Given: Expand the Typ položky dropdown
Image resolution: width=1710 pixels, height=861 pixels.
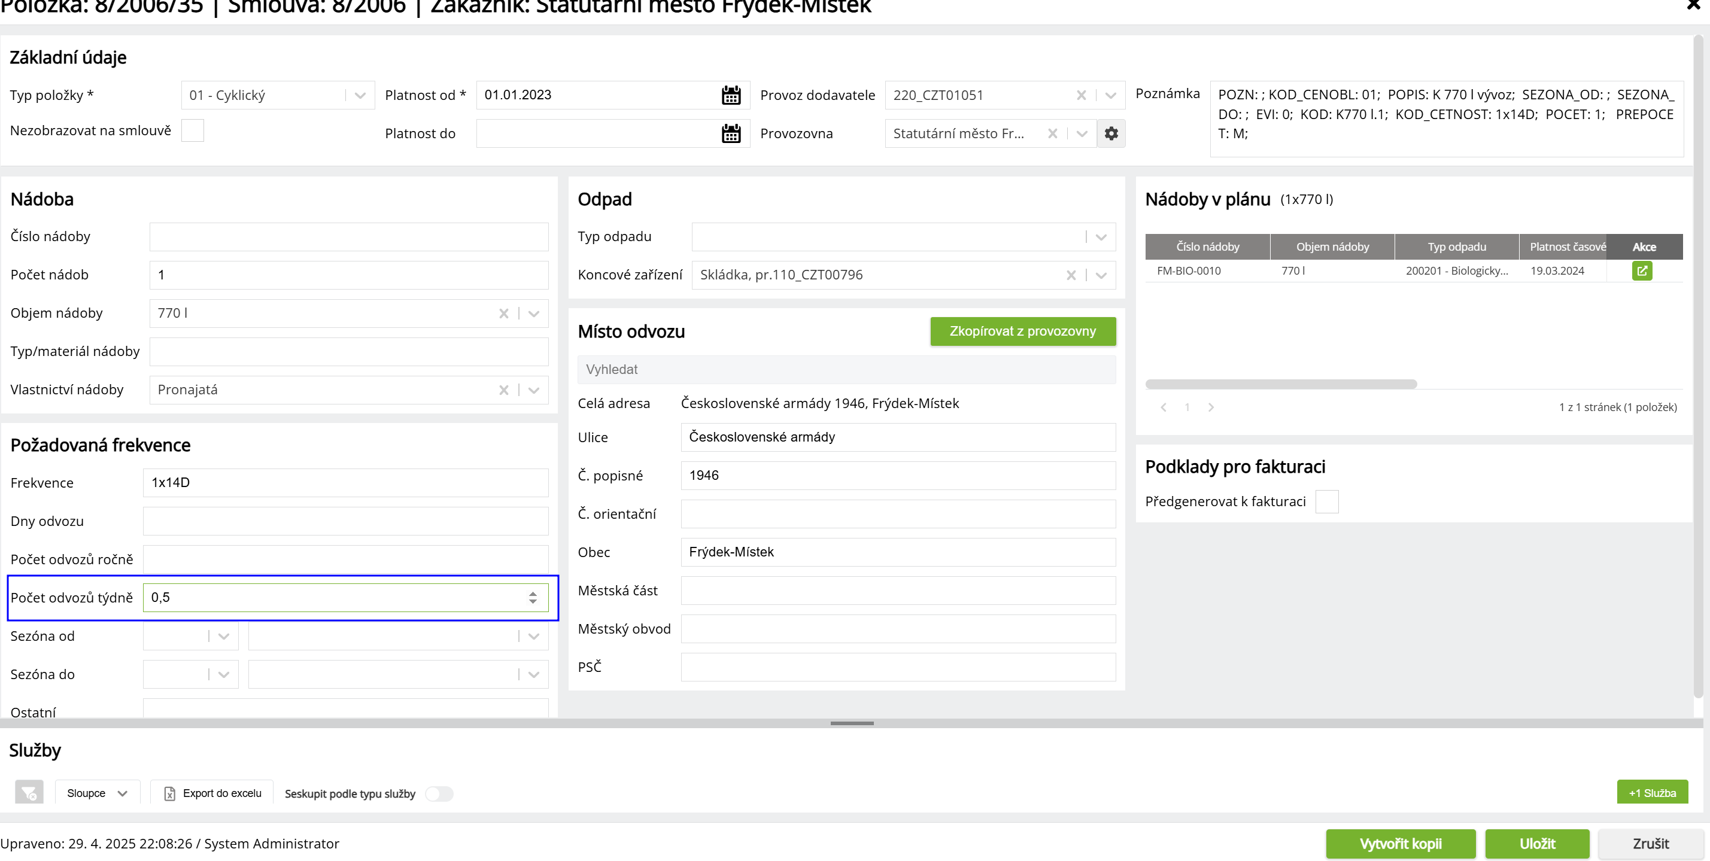Looking at the screenshot, I should 360,95.
